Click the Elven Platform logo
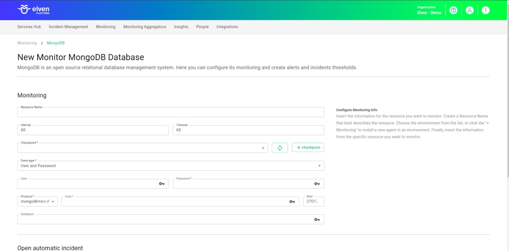 tap(33, 10)
